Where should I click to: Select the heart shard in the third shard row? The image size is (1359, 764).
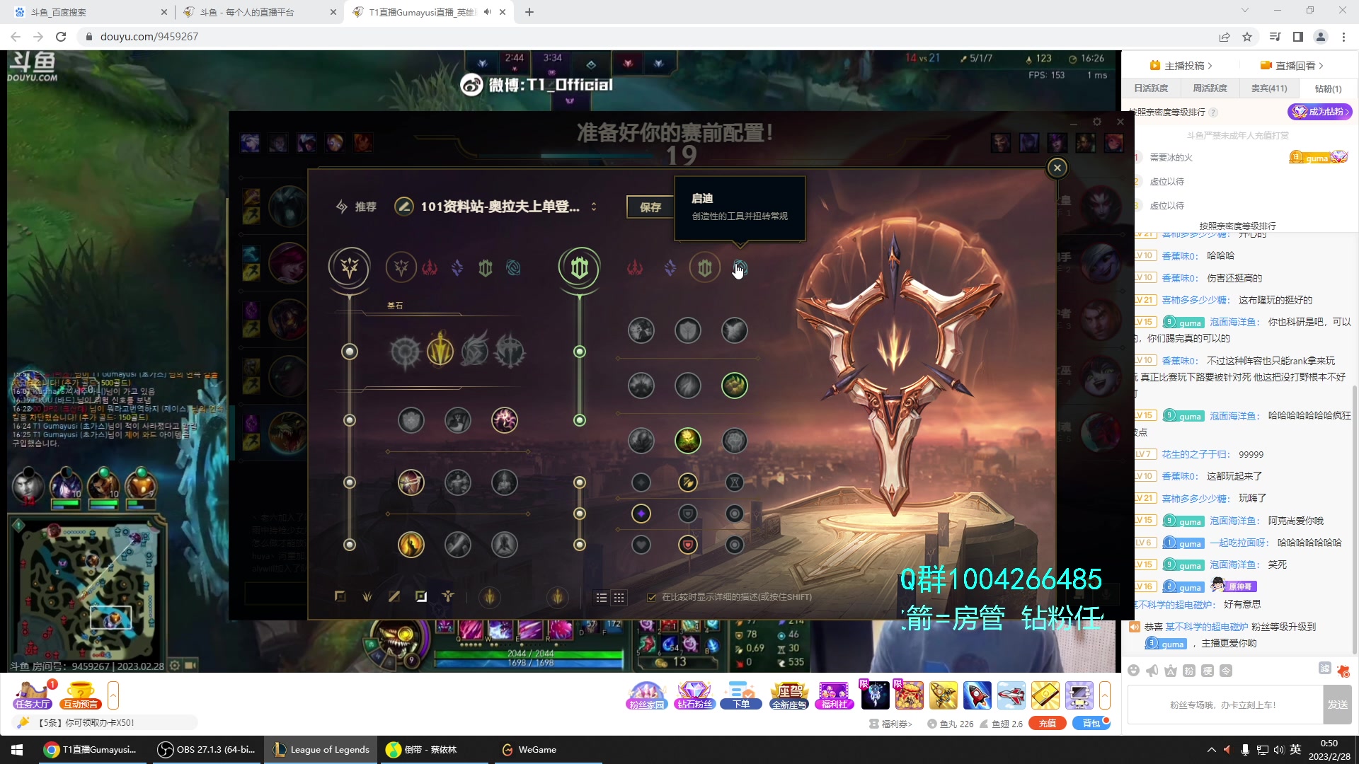641,545
